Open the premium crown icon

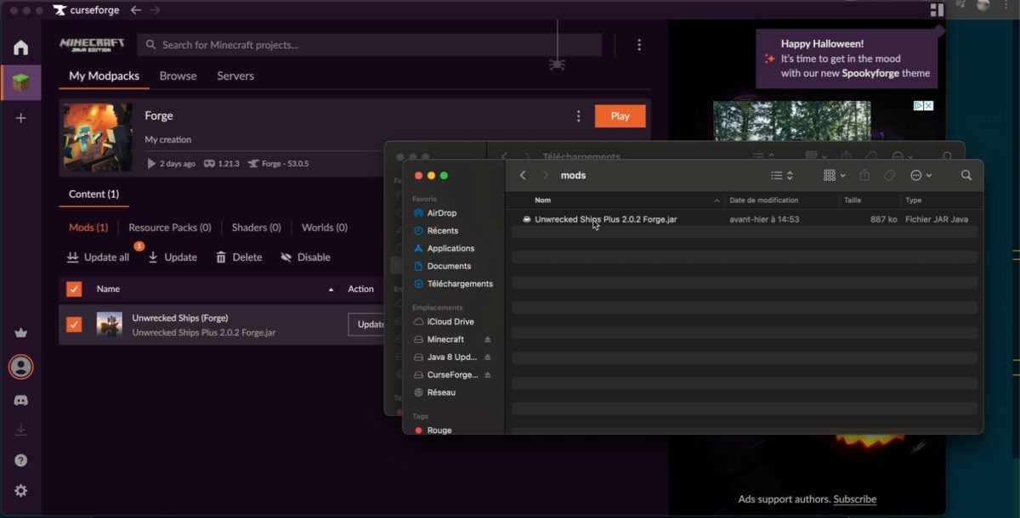[x=20, y=333]
